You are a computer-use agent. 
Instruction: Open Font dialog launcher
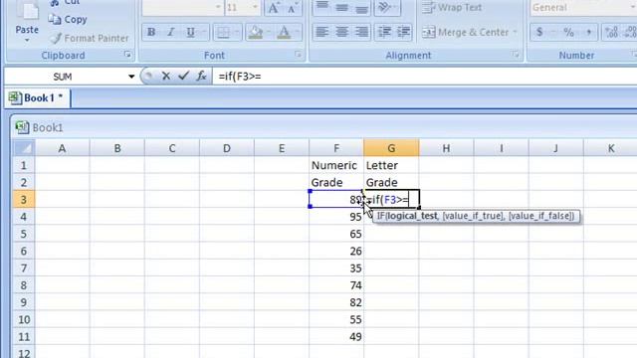(298, 55)
